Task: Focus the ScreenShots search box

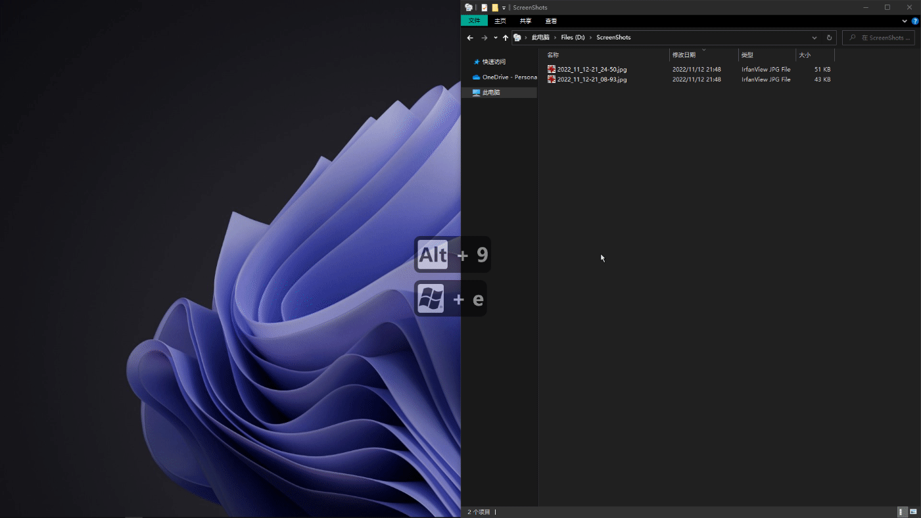Action: (878, 37)
